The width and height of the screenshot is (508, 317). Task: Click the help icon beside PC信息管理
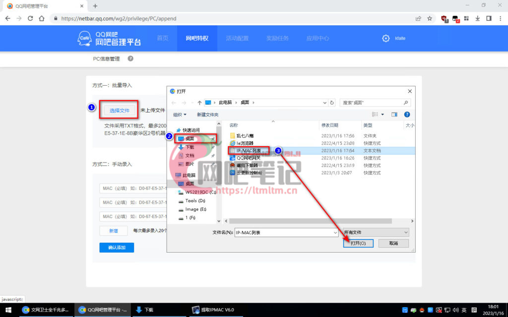pyautogui.click(x=130, y=58)
